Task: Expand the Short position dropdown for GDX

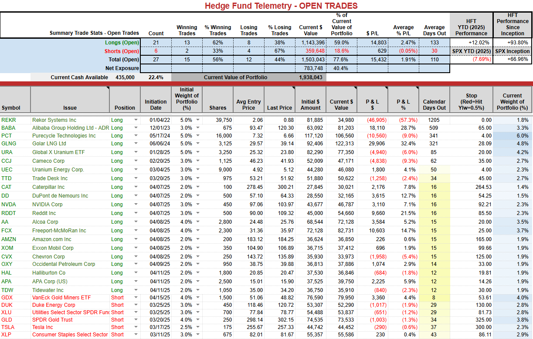Action: click(x=136, y=298)
